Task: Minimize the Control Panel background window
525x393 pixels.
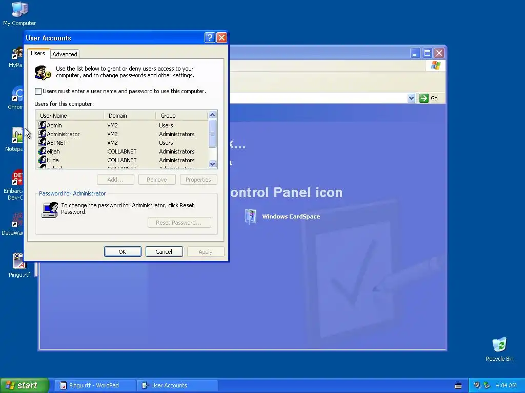Action: click(415, 53)
